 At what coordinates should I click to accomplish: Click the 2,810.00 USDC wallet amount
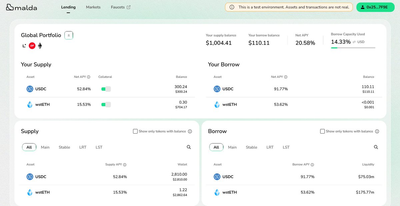179,174
